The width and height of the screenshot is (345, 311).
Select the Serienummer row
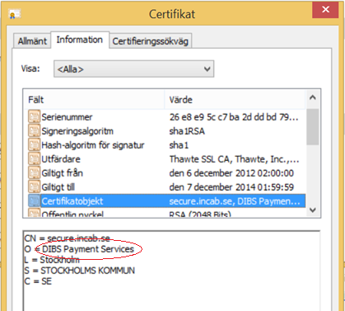coord(166,117)
